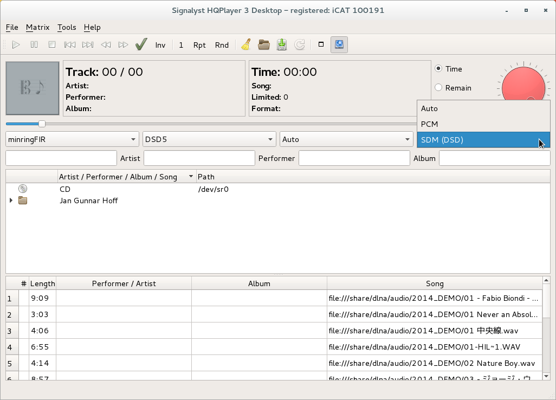Click the playlist scrollbar up arrow
This screenshot has width=556, height=400.
[x=546, y=281]
